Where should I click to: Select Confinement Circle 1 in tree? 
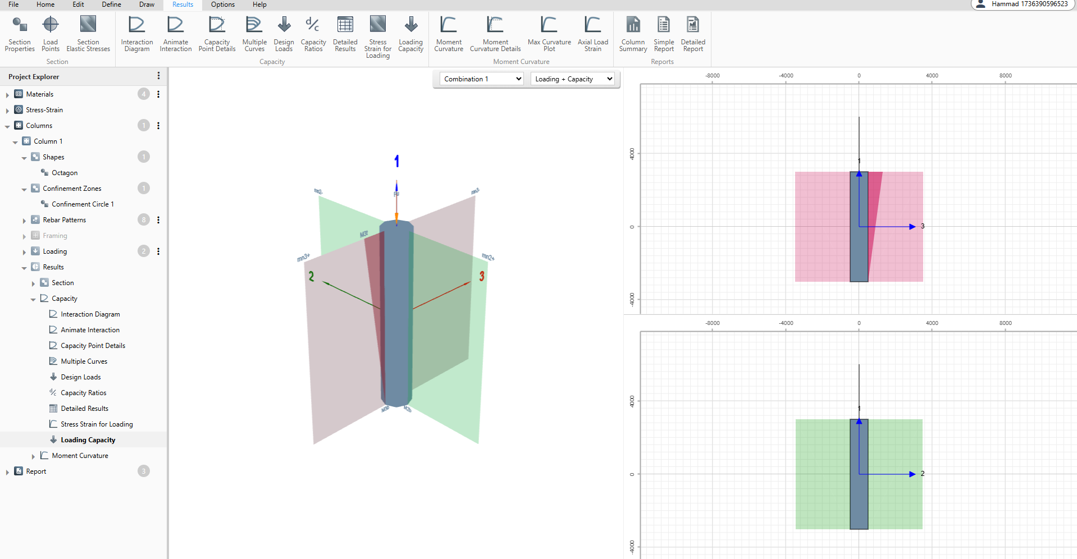coord(83,204)
